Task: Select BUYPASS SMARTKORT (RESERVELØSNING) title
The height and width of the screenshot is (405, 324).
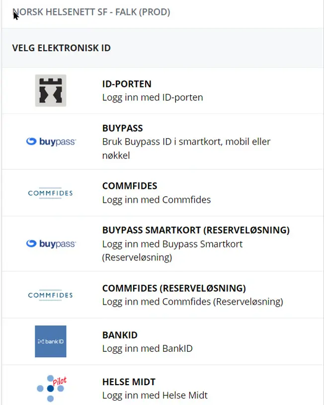Action: pos(196,230)
